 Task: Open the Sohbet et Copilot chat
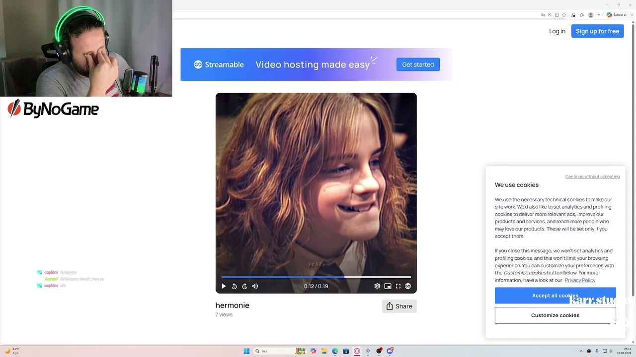coord(617,15)
